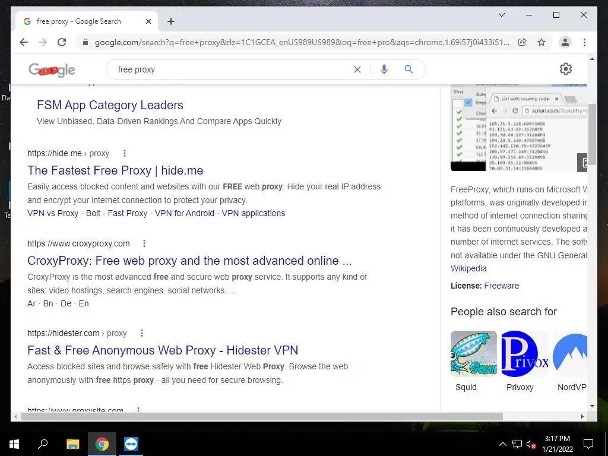Close the 'free proxy - Google Search' tab
Image resolution: width=608 pixels, height=456 pixels.
click(x=148, y=21)
